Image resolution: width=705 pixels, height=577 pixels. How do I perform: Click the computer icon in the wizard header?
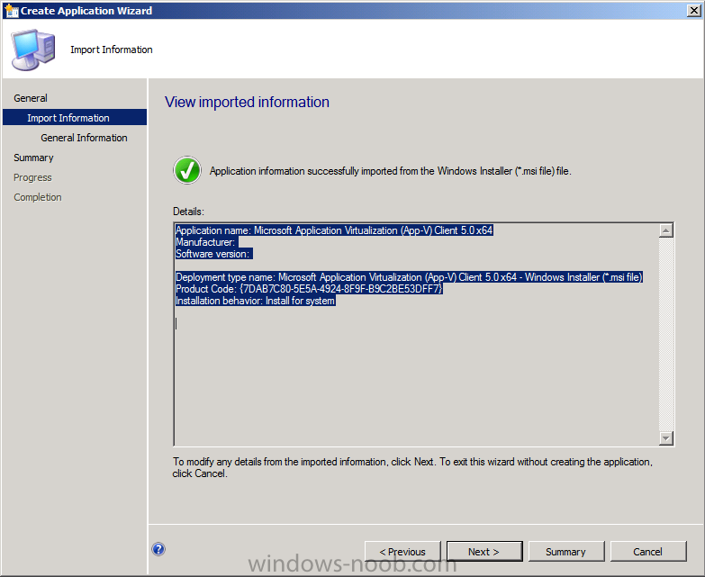(33, 50)
